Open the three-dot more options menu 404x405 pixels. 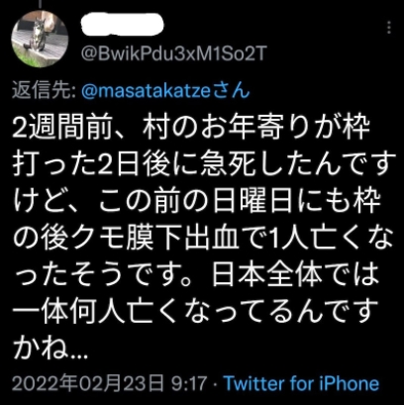(389, 28)
